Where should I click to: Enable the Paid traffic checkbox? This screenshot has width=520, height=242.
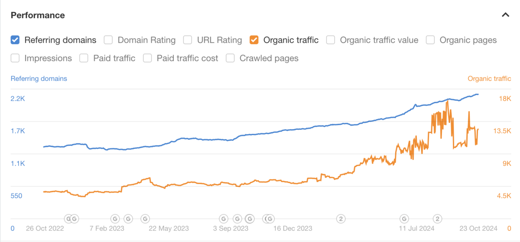[84, 58]
